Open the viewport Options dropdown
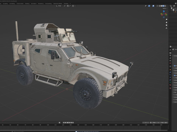Image resolution: width=177 pixels, height=132 pixels. coord(165,8)
